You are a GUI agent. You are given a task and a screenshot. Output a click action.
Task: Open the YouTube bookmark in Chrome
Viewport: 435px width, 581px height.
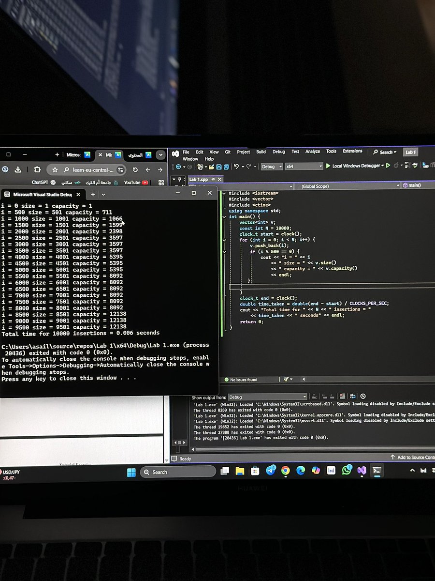click(x=135, y=183)
